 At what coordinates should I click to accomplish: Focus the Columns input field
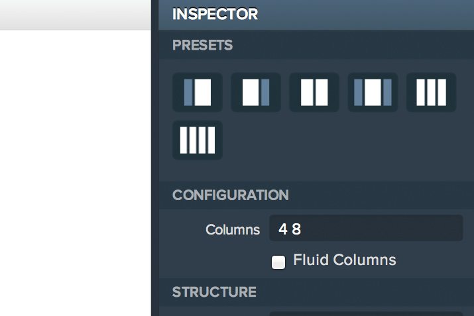[x=366, y=228]
